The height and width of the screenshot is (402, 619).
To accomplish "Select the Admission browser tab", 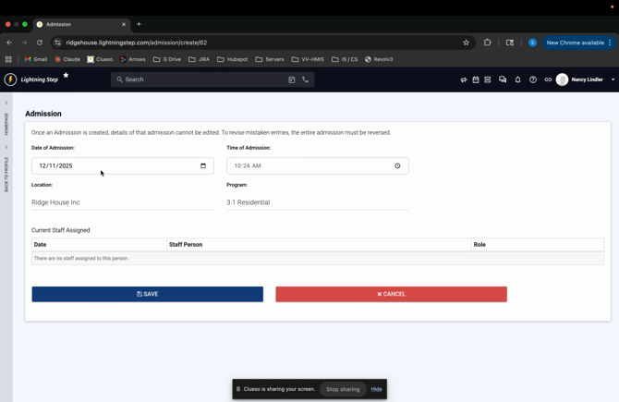I will pos(79,24).
